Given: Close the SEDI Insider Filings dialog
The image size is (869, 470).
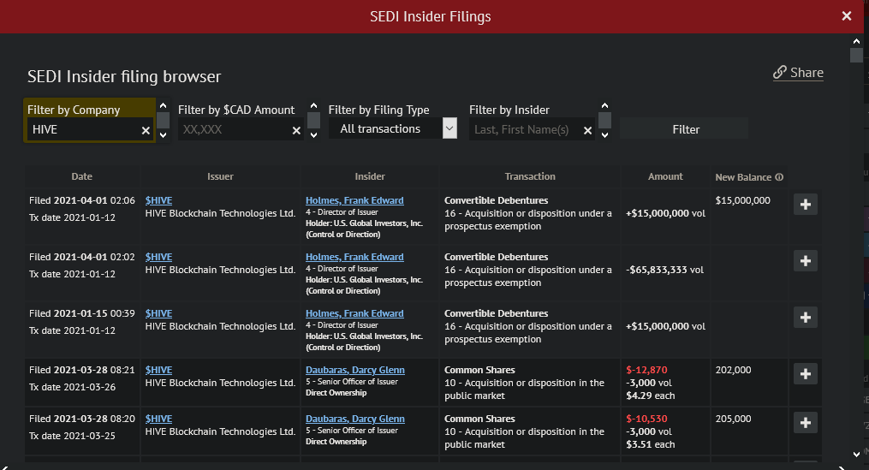Looking at the screenshot, I should pyautogui.click(x=847, y=16).
